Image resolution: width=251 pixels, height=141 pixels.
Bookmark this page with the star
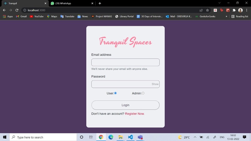(x=207, y=10)
